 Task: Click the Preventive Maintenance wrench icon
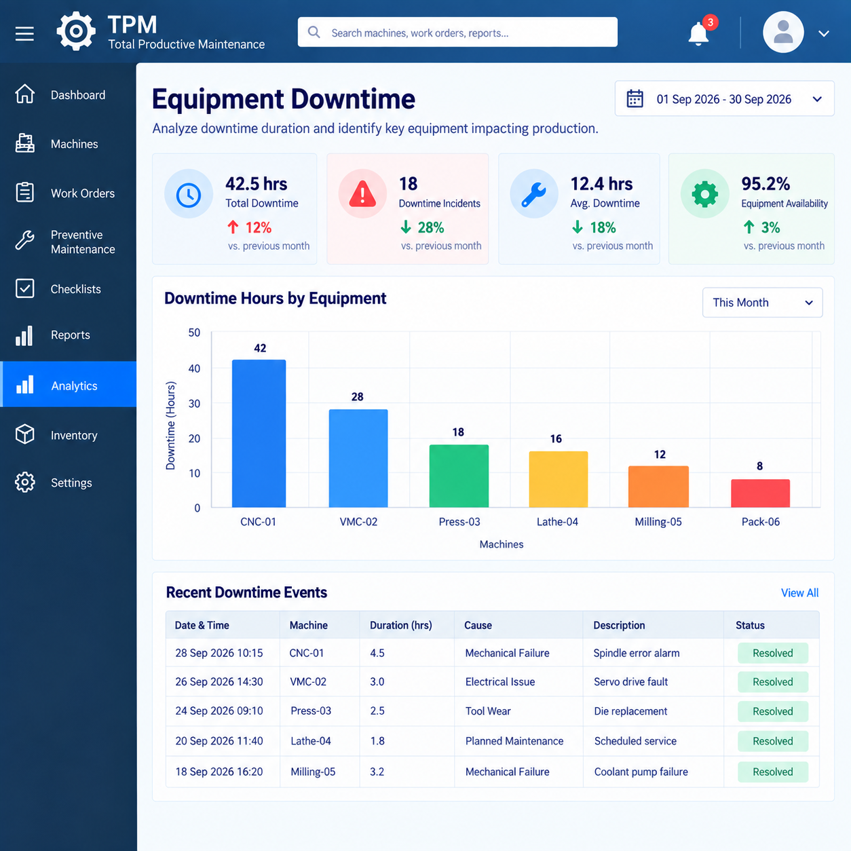click(x=25, y=241)
